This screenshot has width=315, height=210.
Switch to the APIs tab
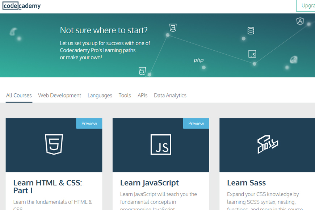142,95
